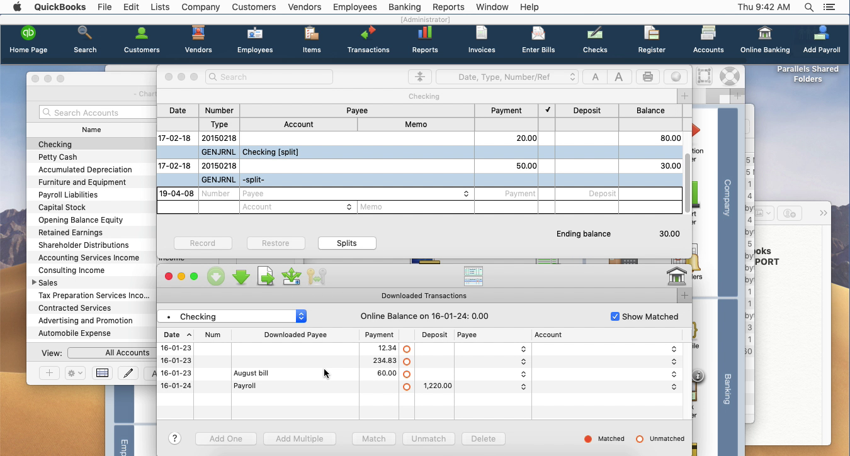This screenshot has height=456, width=850.
Task: Click the pencil edit icon in Chart of Accounts
Action: coord(128,373)
